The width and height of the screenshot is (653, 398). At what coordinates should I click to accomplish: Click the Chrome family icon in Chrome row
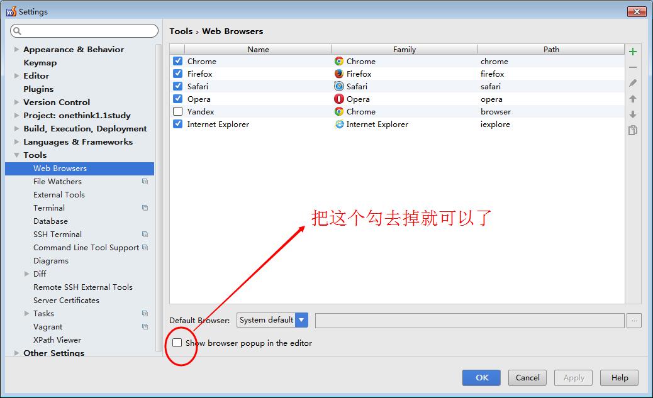pos(339,61)
